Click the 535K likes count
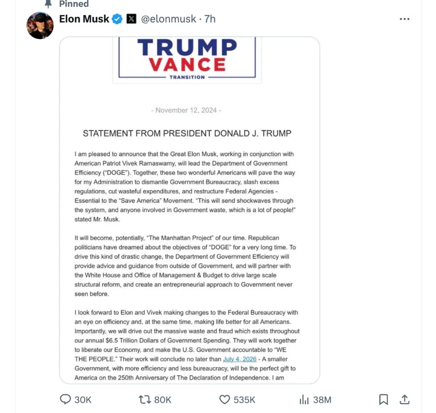 [x=244, y=400]
